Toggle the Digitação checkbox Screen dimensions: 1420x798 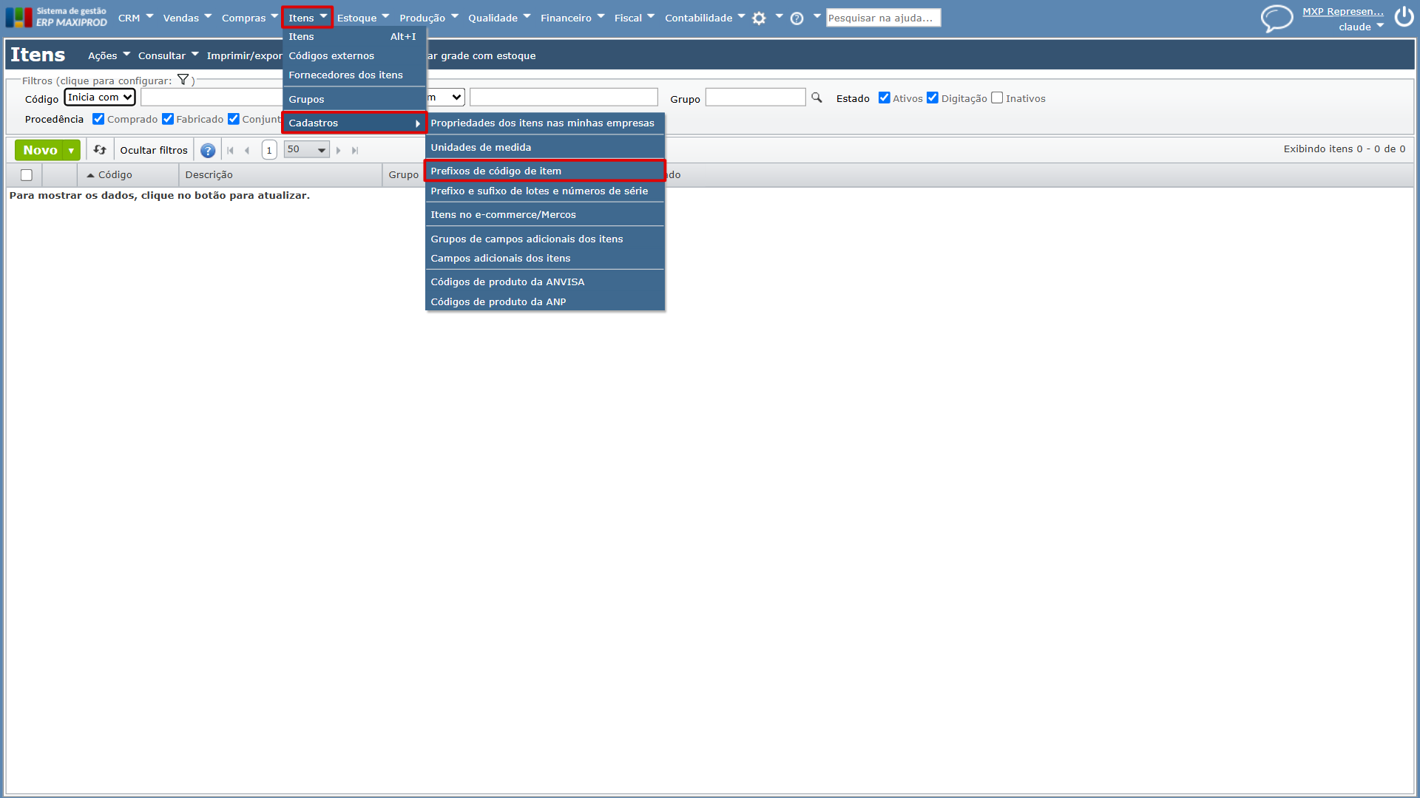933,98
